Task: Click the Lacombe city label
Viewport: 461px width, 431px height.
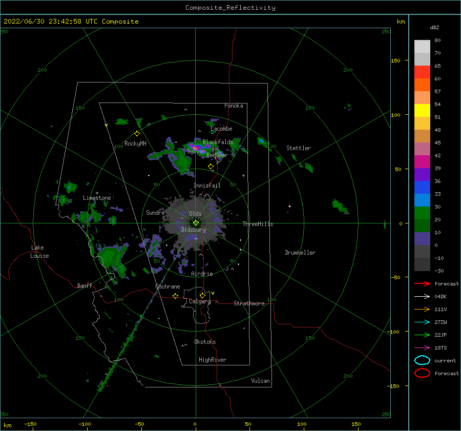Action: pos(221,129)
